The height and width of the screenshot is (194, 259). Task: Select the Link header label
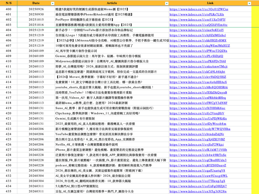[210, 3]
